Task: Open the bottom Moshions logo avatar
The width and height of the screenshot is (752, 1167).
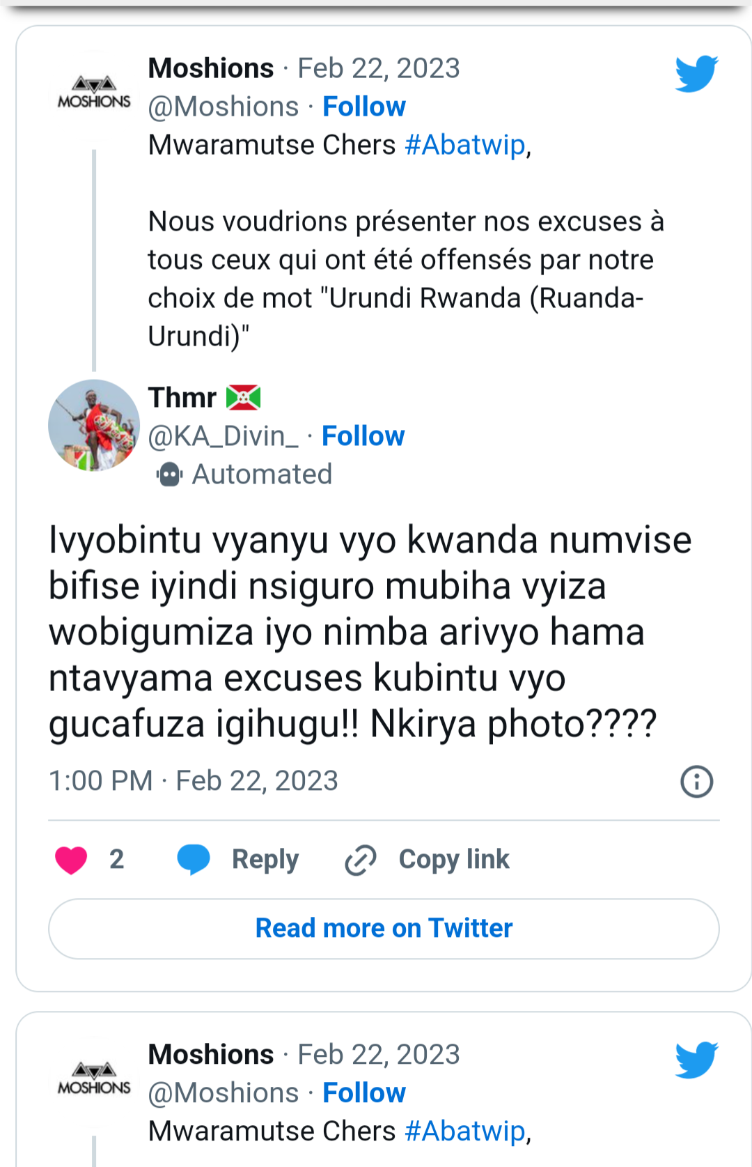Action: tap(94, 1080)
